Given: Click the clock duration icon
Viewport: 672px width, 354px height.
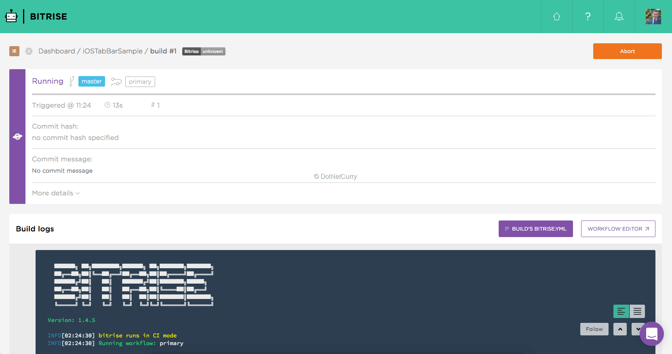Looking at the screenshot, I should pos(107,105).
